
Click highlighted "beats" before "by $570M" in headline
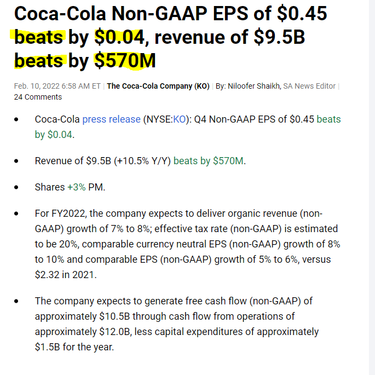[x=39, y=61]
